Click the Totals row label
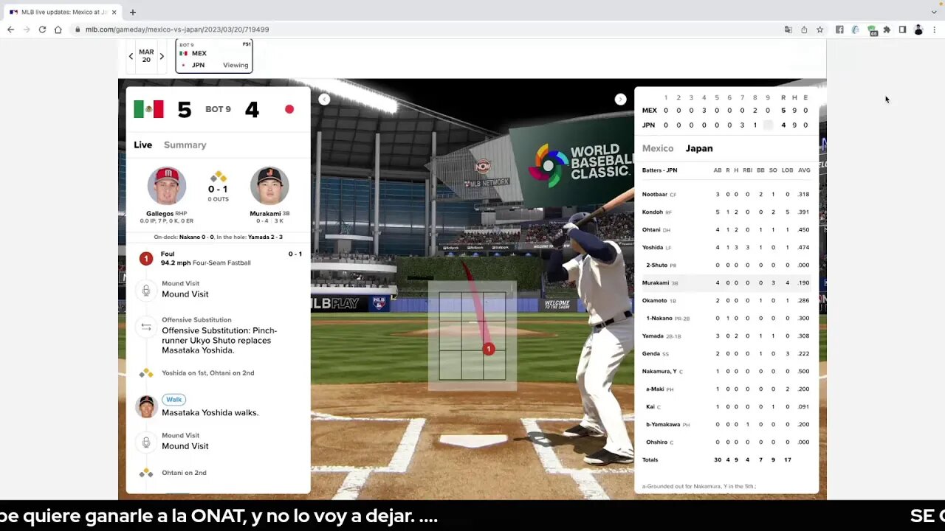The image size is (945, 531). pos(650,459)
